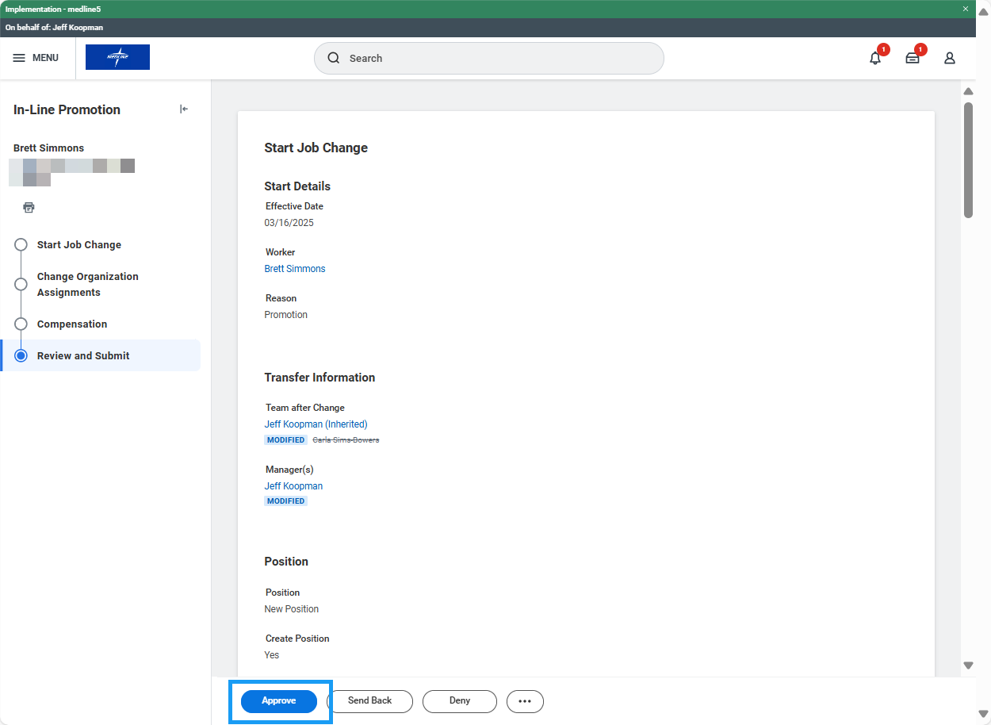Open the inbox tray icon

(x=913, y=58)
